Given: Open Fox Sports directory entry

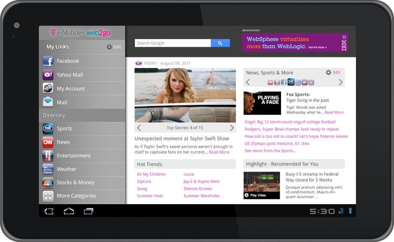Looking at the screenshot, I should [82, 129].
